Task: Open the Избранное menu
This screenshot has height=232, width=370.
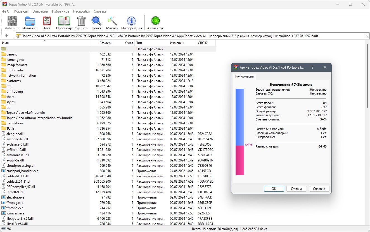Action: coord(60,11)
